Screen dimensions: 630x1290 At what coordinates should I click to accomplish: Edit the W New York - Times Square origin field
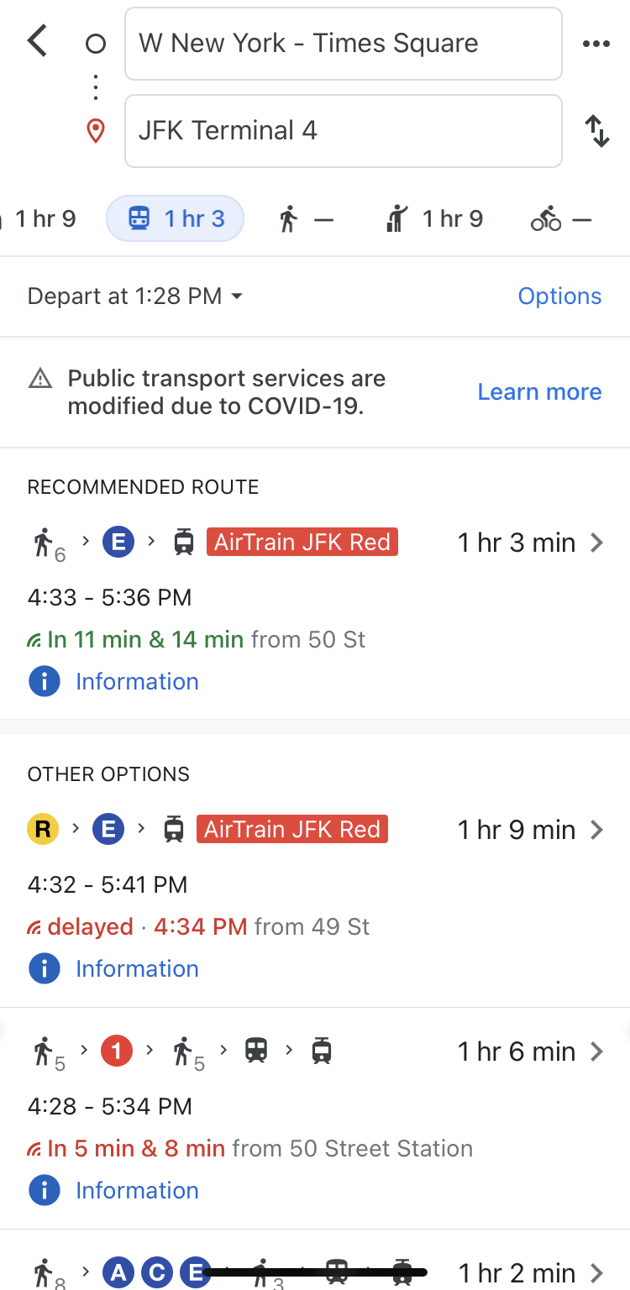tap(343, 44)
